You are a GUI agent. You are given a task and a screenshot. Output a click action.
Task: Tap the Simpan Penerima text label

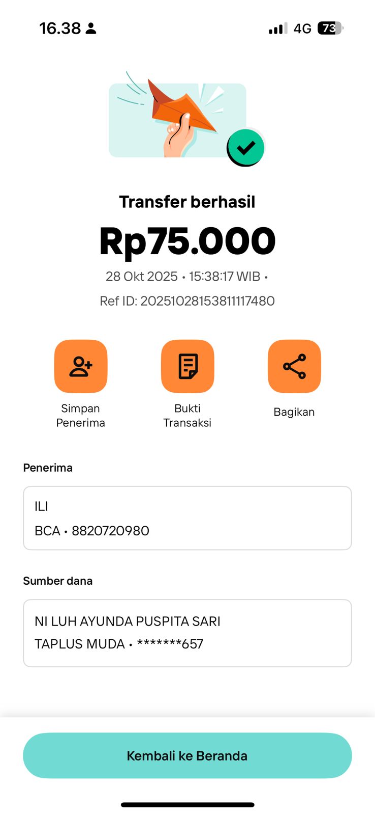pos(81,416)
